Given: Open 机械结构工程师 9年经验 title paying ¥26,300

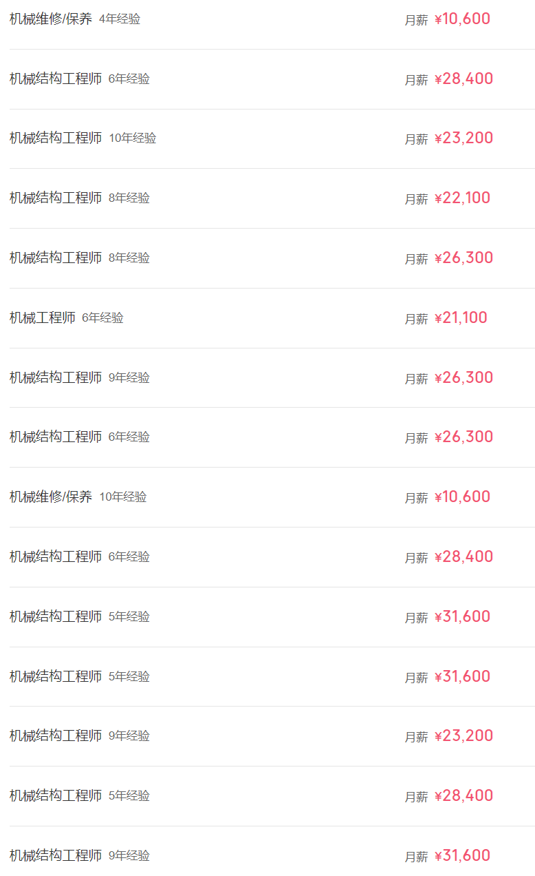Looking at the screenshot, I should (x=56, y=377).
